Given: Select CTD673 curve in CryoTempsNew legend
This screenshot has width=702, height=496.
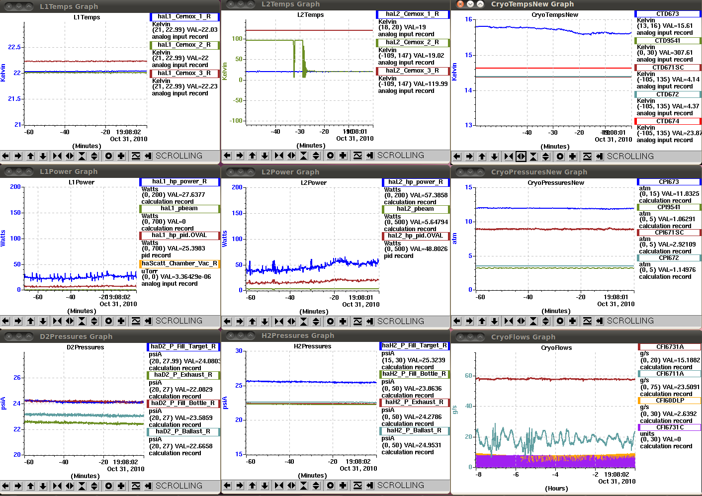Looking at the screenshot, I should pyautogui.click(x=668, y=14).
